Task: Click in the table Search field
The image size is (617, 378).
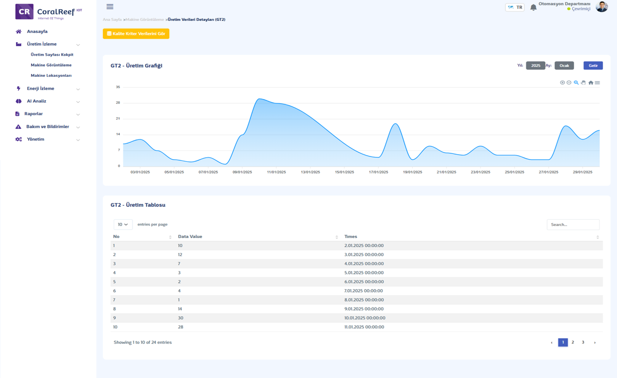Action: (573, 225)
